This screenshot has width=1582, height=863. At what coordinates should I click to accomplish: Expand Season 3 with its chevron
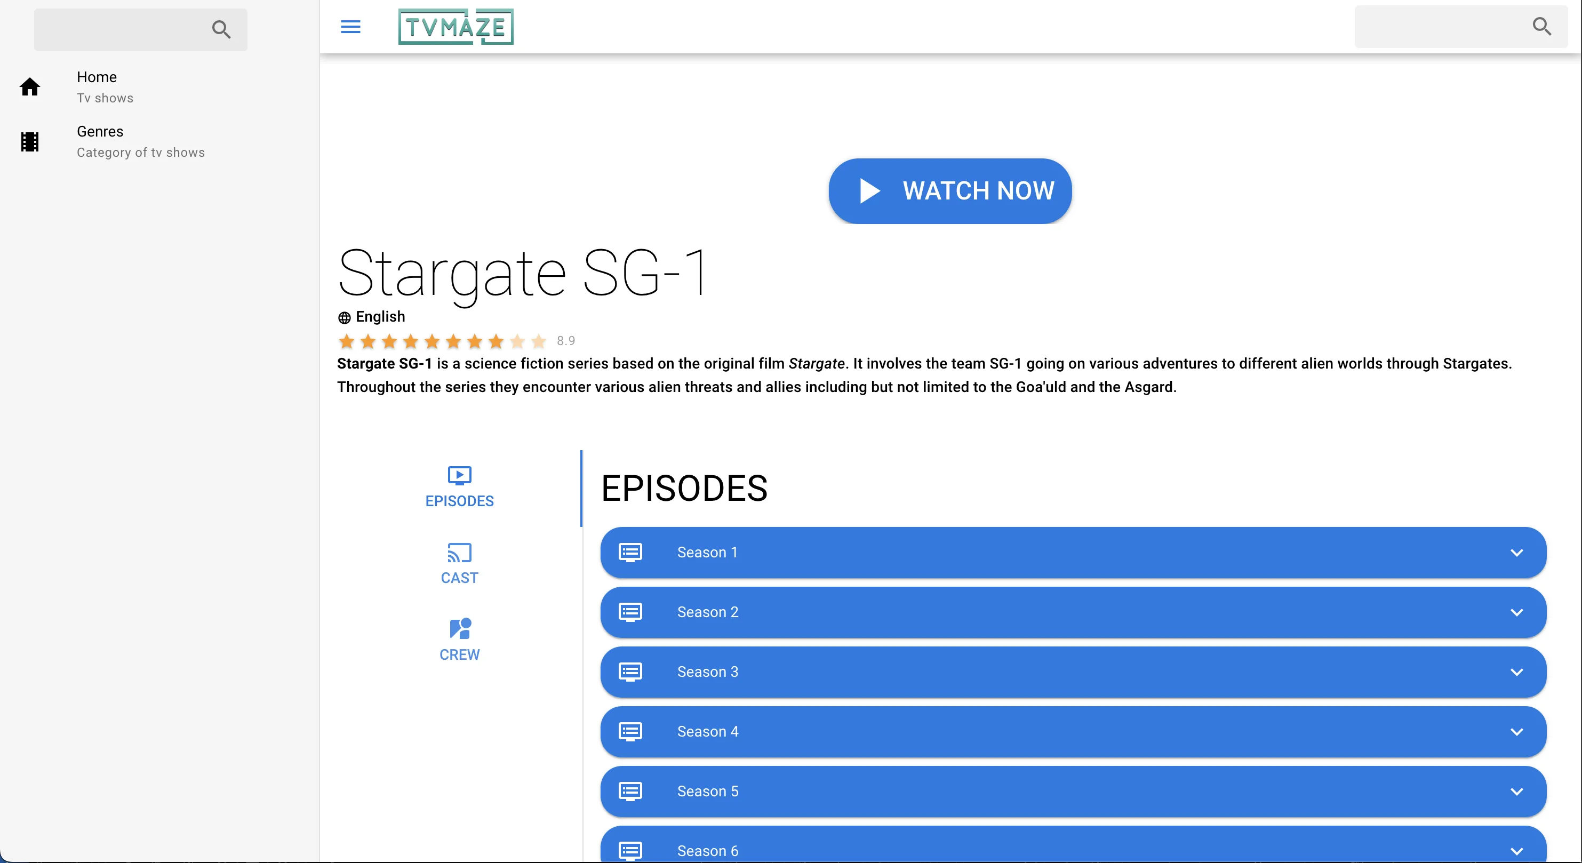click(1516, 672)
